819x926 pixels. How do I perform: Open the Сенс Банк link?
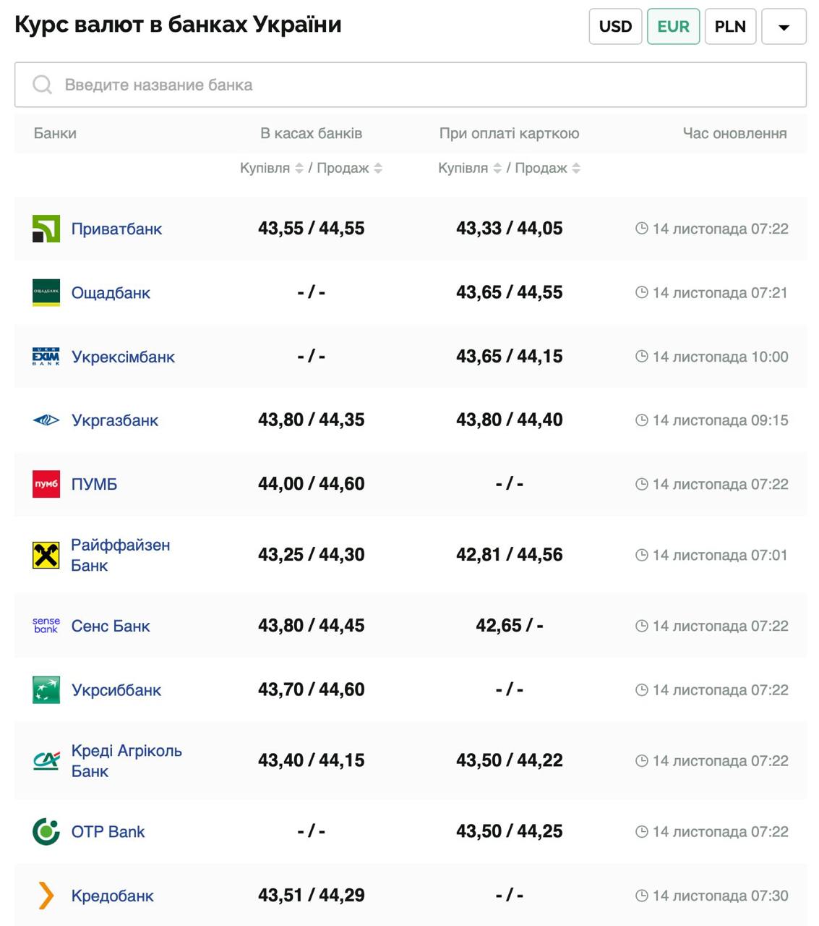111,626
